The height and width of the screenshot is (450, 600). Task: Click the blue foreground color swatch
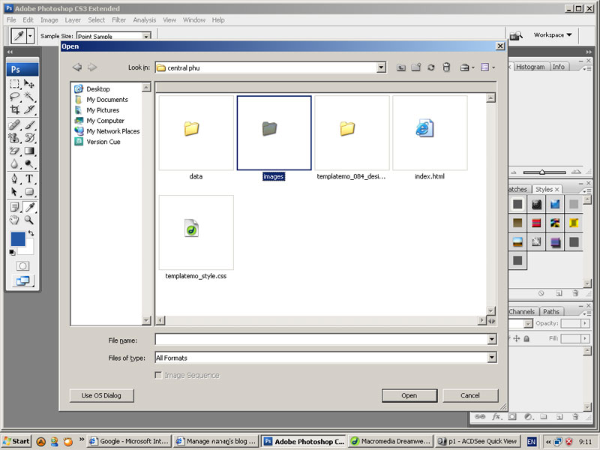[x=17, y=238]
